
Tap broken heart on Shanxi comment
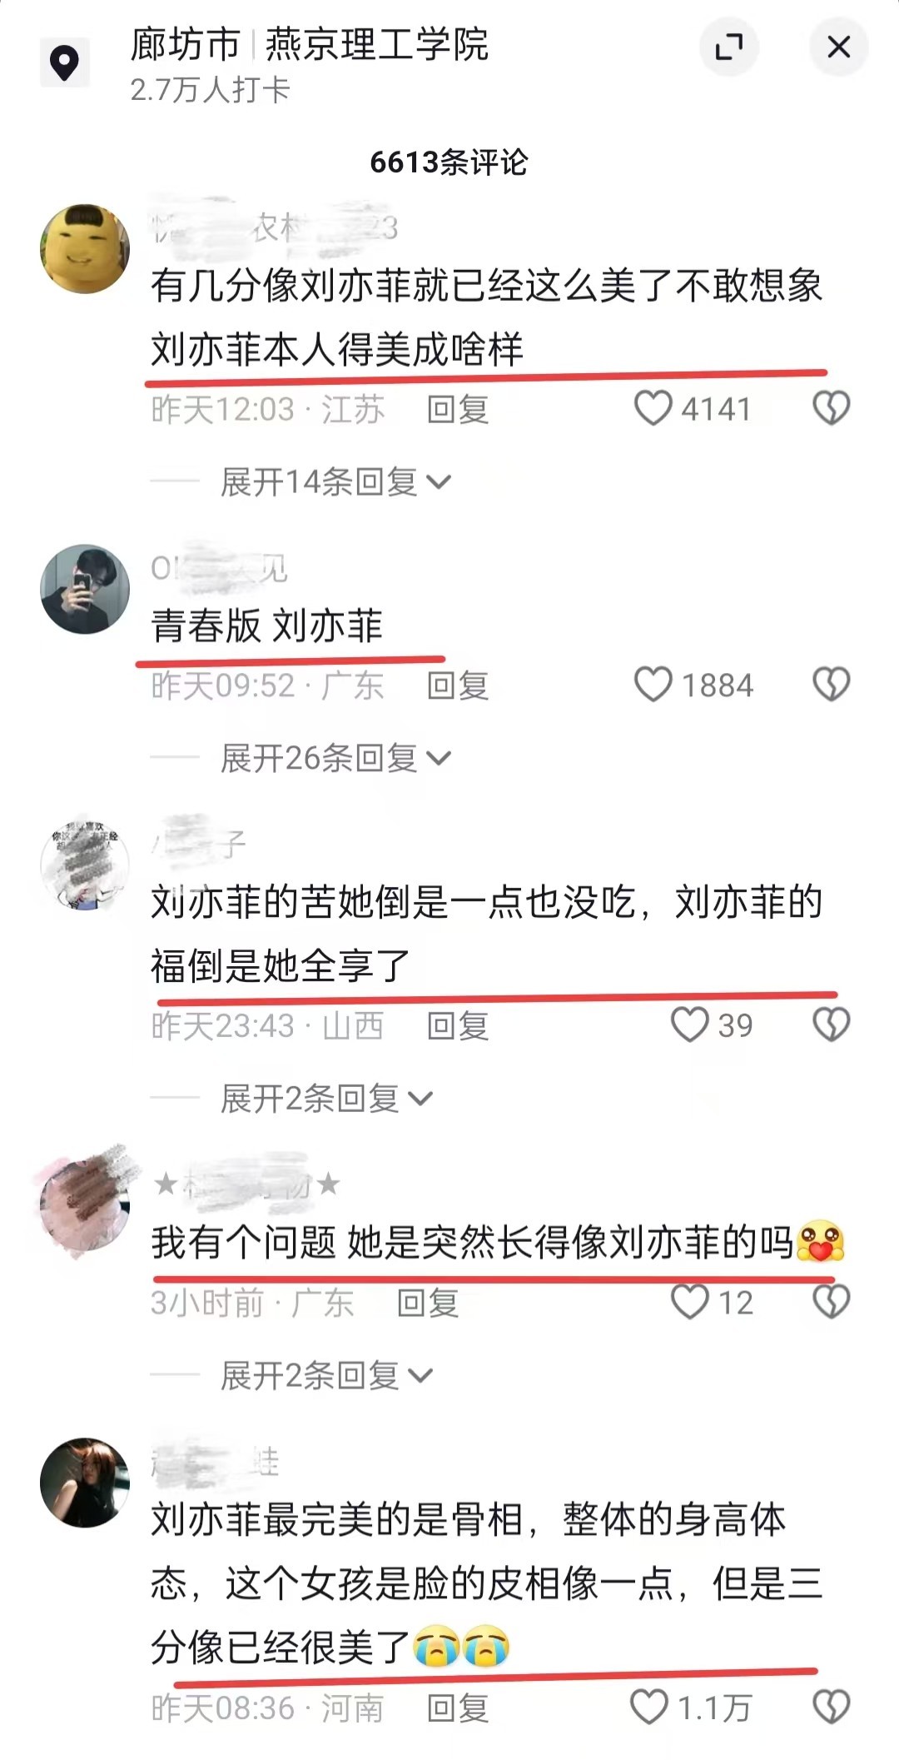pos(831,1025)
